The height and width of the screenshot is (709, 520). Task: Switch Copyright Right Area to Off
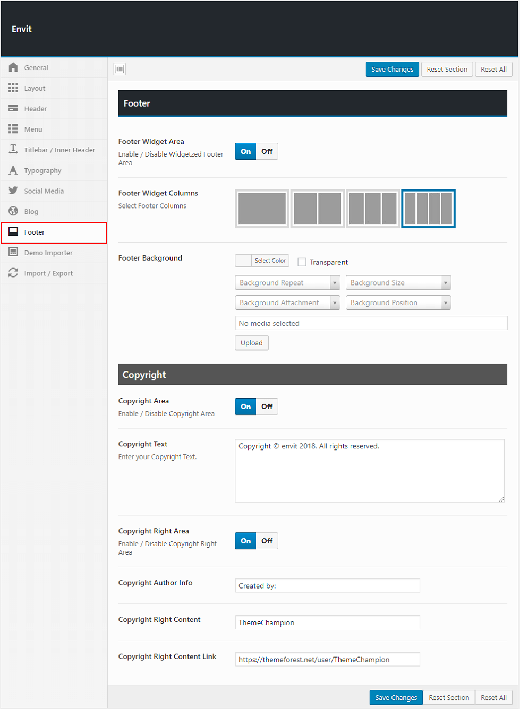pyautogui.click(x=267, y=541)
